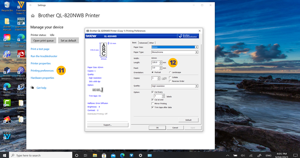
Task: Expand the Quality dropdown
Action: pyautogui.click(x=196, y=86)
